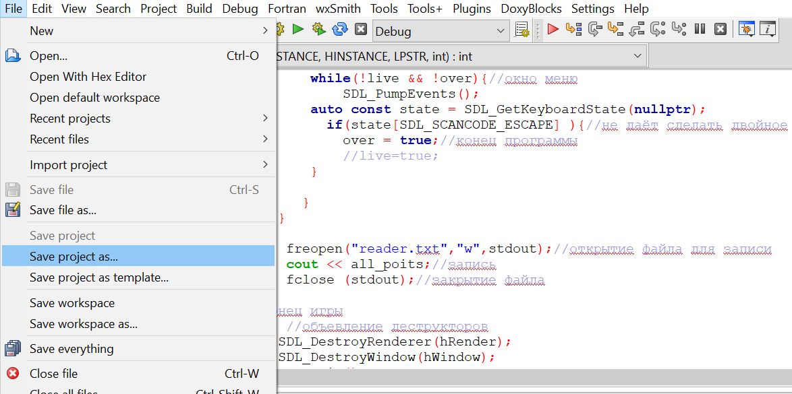Viewport: 792px width, 394px height.
Task: Click the Stop debugger icon
Action: 720,30
